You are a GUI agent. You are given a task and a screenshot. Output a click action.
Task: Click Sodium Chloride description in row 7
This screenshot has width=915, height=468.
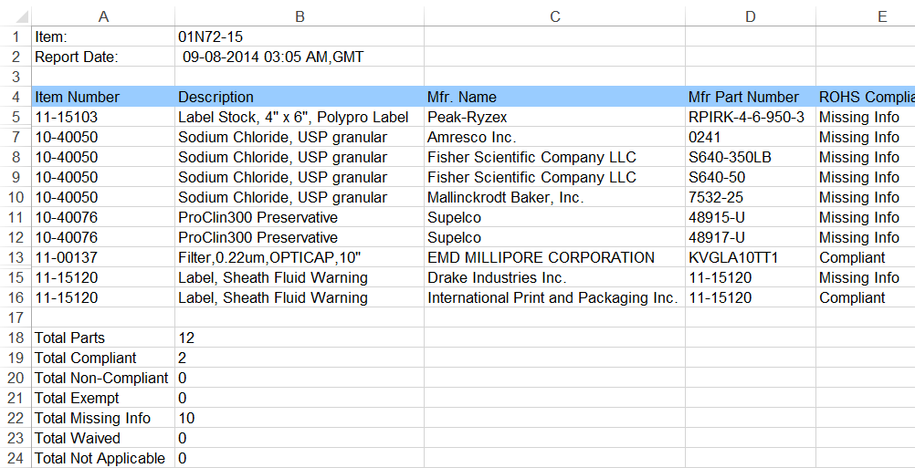pos(300,137)
